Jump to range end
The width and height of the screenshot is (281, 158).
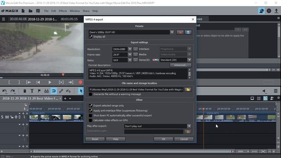tap(71, 82)
